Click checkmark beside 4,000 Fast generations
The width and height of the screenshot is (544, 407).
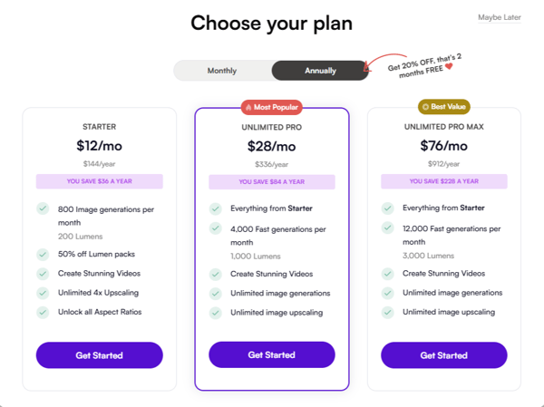215,229
